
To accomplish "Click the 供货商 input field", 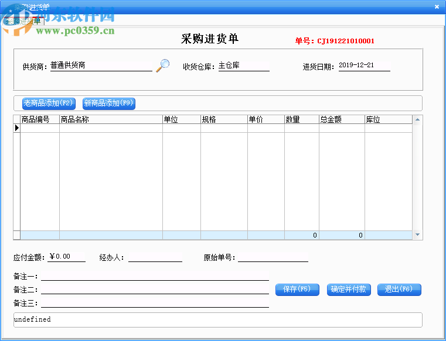I will 101,66.
